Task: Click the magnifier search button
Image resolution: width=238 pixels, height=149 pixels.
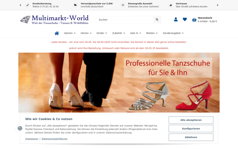Action: (157, 19)
